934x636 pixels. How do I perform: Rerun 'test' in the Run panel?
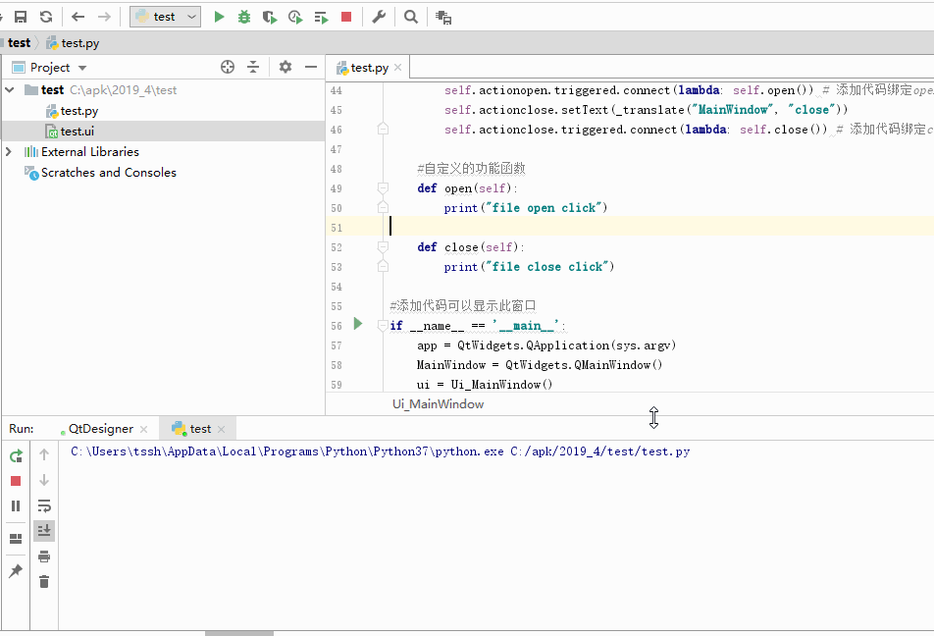[x=16, y=456]
